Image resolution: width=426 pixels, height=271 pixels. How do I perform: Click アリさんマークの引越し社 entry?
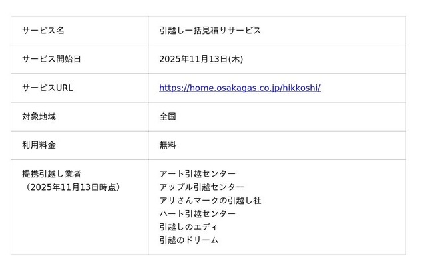click(210, 200)
